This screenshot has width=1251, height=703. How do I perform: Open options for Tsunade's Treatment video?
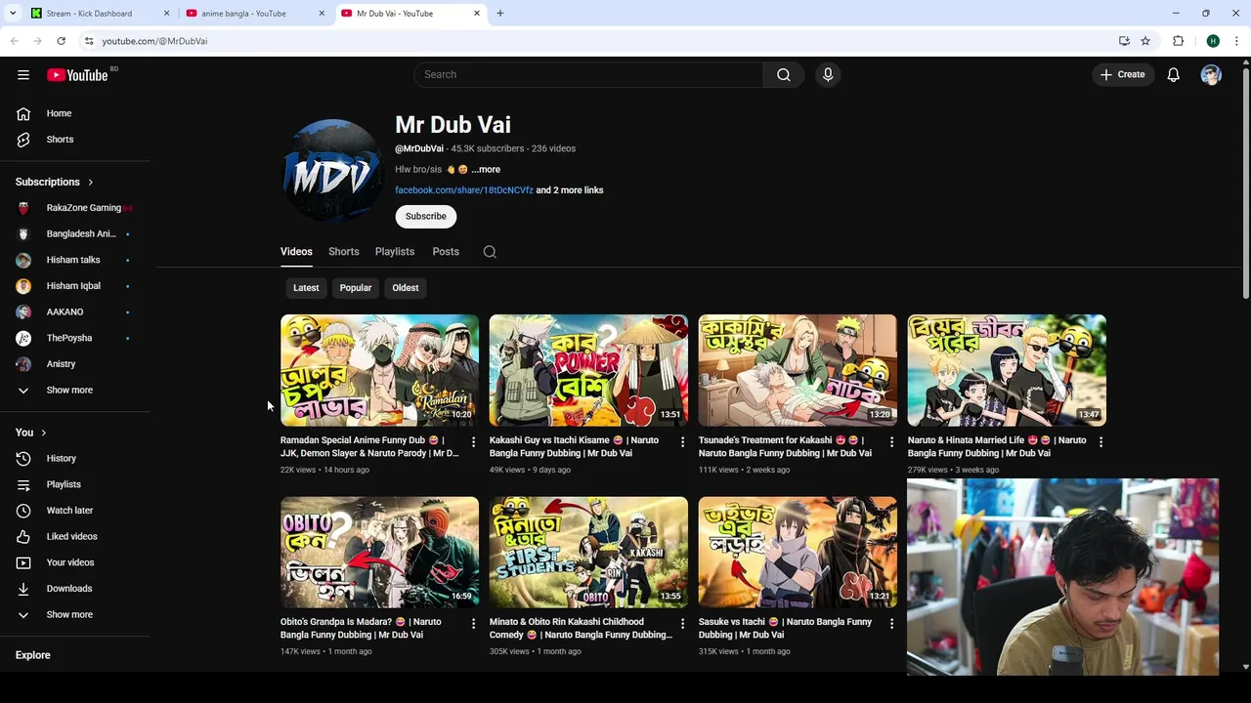tap(891, 442)
